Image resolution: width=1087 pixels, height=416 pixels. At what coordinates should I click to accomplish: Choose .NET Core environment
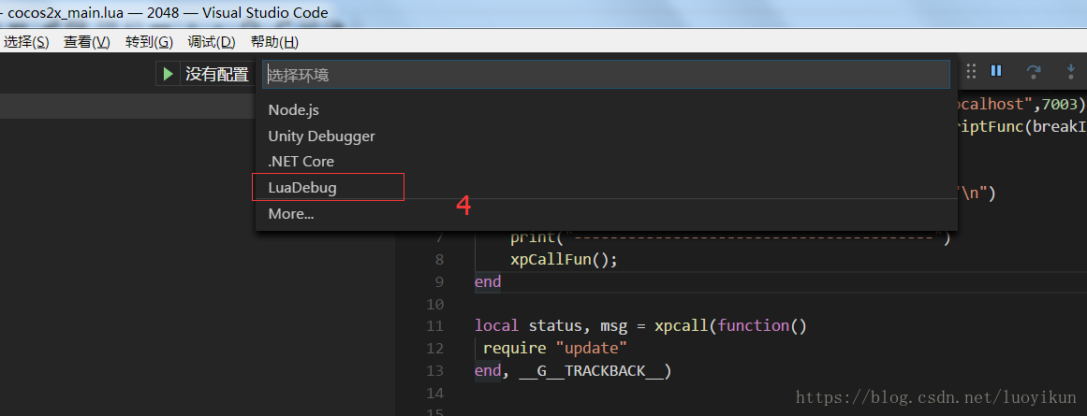pyautogui.click(x=607, y=162)
